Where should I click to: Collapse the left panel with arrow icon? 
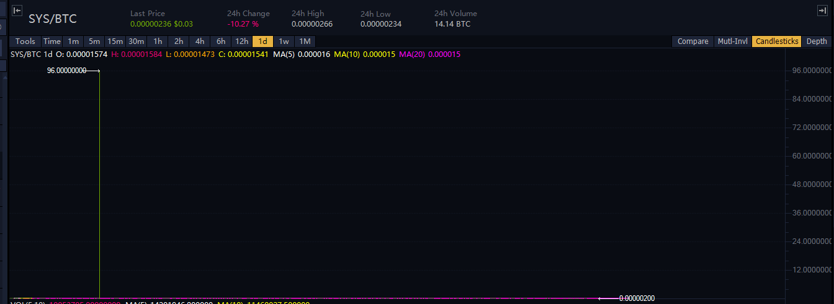pos(17,11)
